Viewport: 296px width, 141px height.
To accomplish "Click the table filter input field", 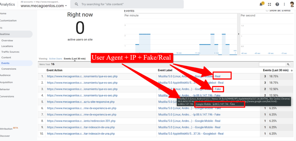I will coord(273,64).
